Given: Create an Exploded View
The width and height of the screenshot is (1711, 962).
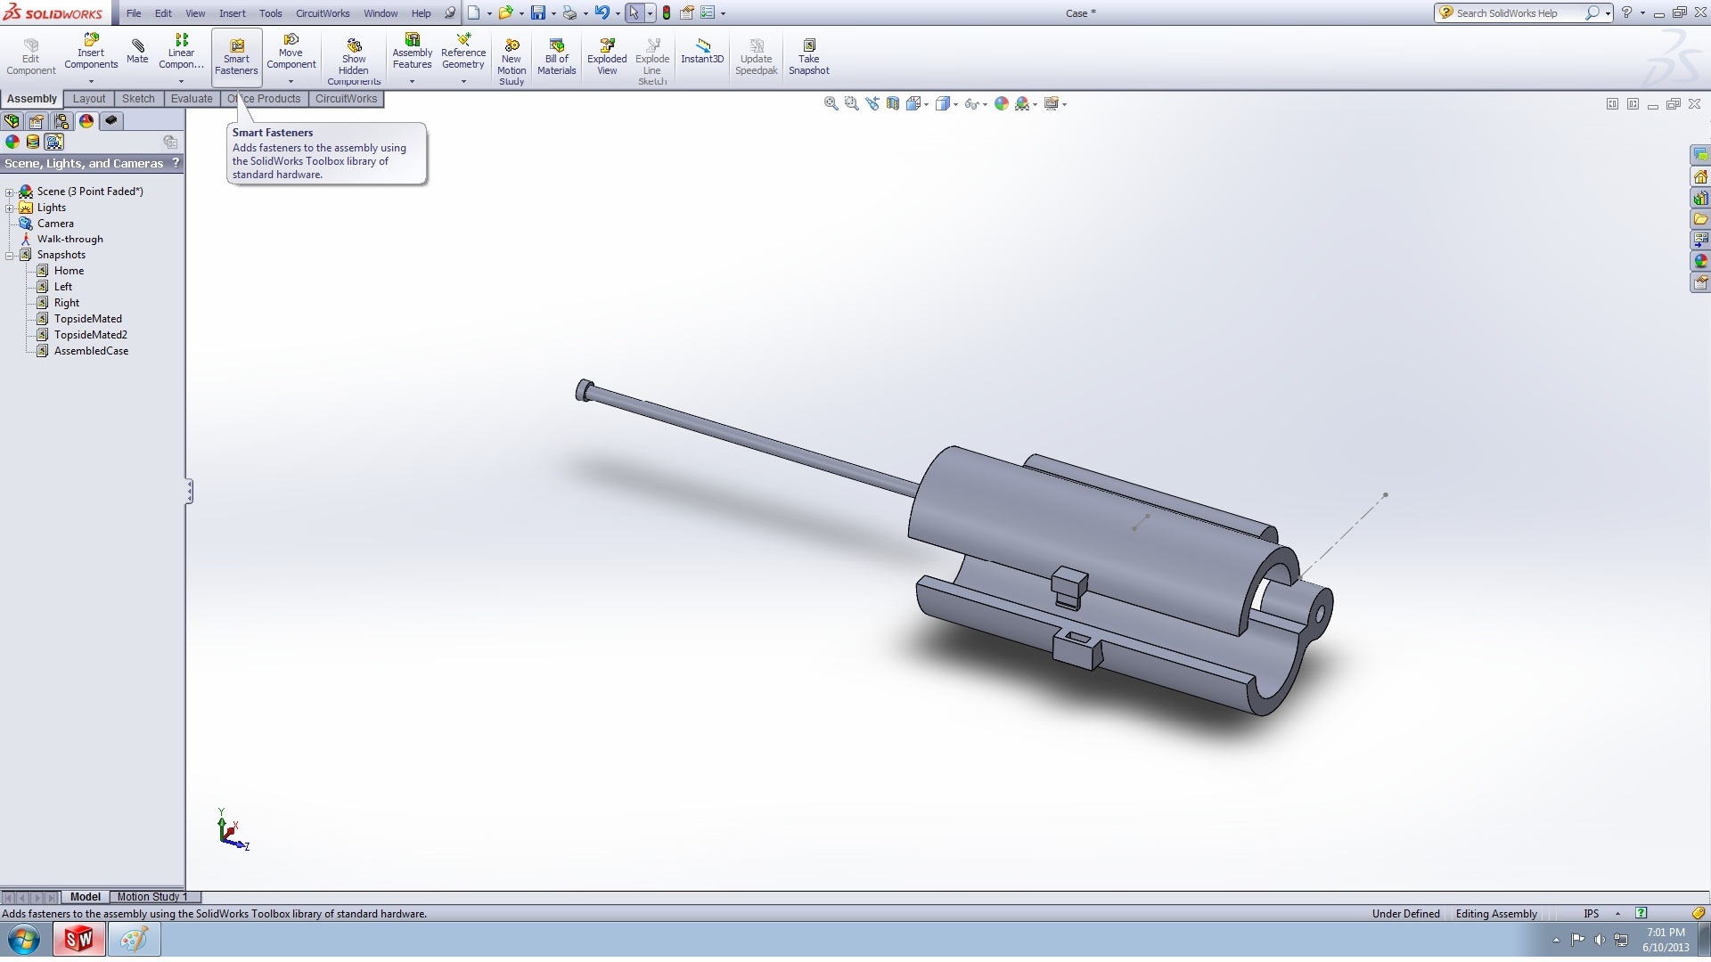Looking at the screenshot, I should [607, 57].
